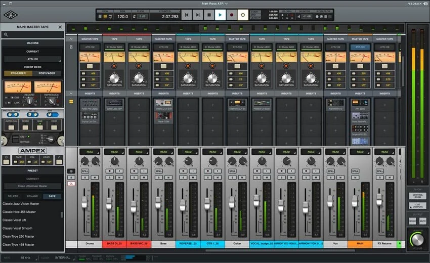Viewport: 430px width, 263px height.
Task: Click the red OL clear-overload button
Action: [71, 184]
